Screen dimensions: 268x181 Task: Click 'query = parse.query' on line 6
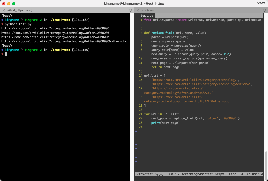click(x=168, y=41)
